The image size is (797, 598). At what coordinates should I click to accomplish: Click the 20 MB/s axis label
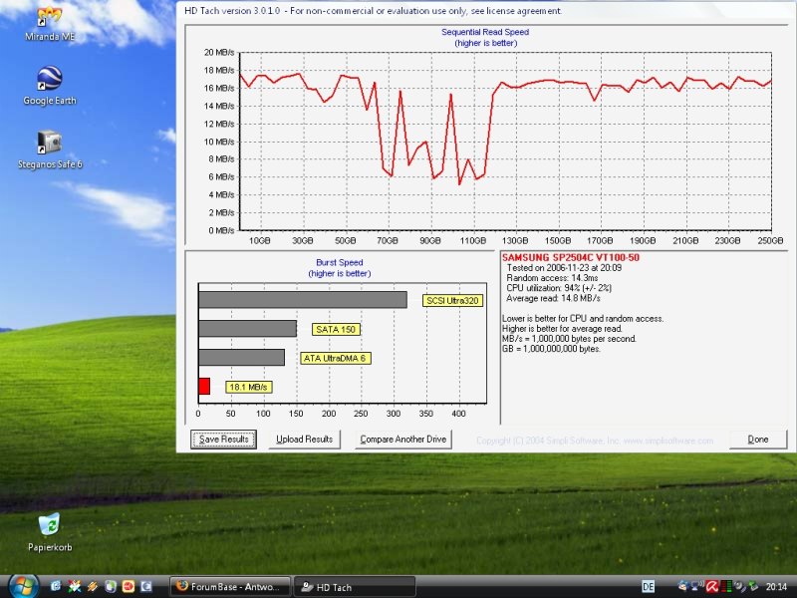219,53
